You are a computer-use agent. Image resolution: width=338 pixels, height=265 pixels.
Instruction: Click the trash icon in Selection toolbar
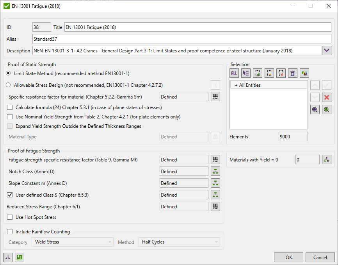pos(293,73)
